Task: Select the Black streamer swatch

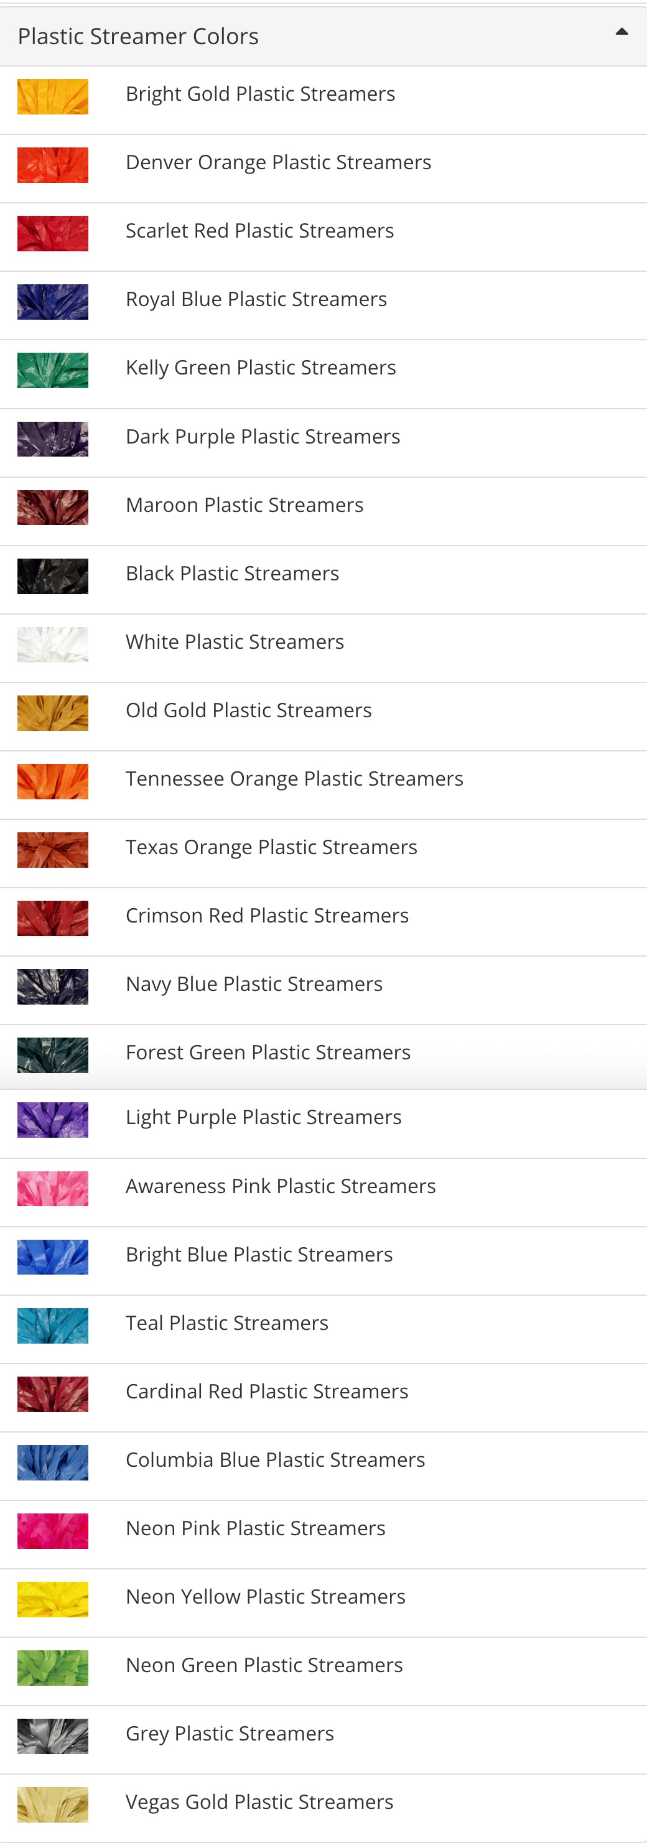Action: point(53,576)
